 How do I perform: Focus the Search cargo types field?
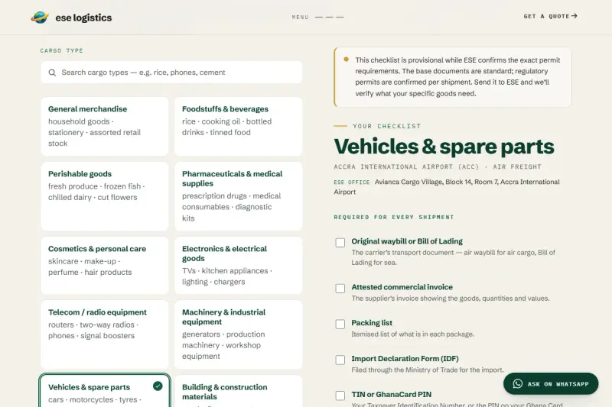(171, 73)
